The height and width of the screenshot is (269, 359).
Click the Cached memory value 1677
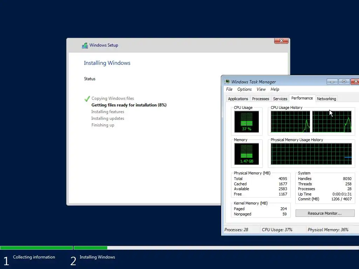pos(283,184)
